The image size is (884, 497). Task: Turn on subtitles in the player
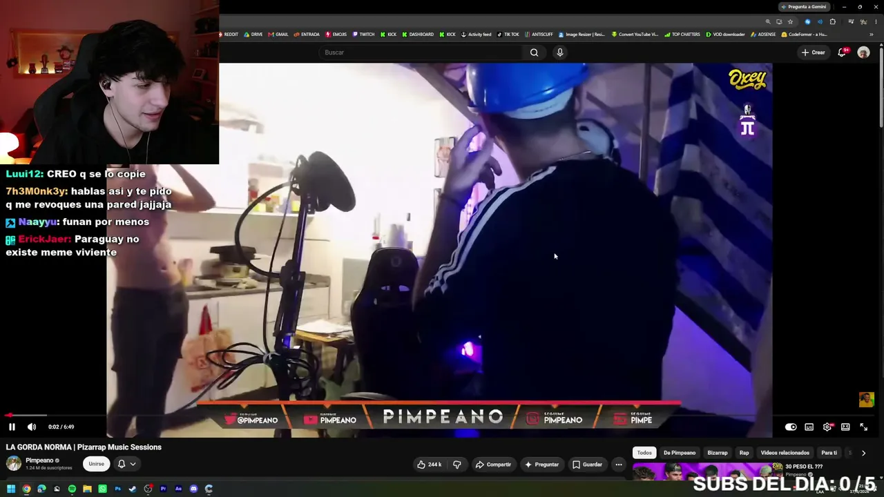pyautogui.click(x=809, y=427)
